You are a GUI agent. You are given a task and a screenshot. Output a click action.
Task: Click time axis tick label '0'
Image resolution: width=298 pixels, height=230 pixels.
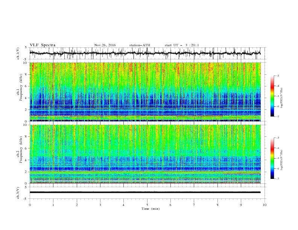click(x=30, y=205)
